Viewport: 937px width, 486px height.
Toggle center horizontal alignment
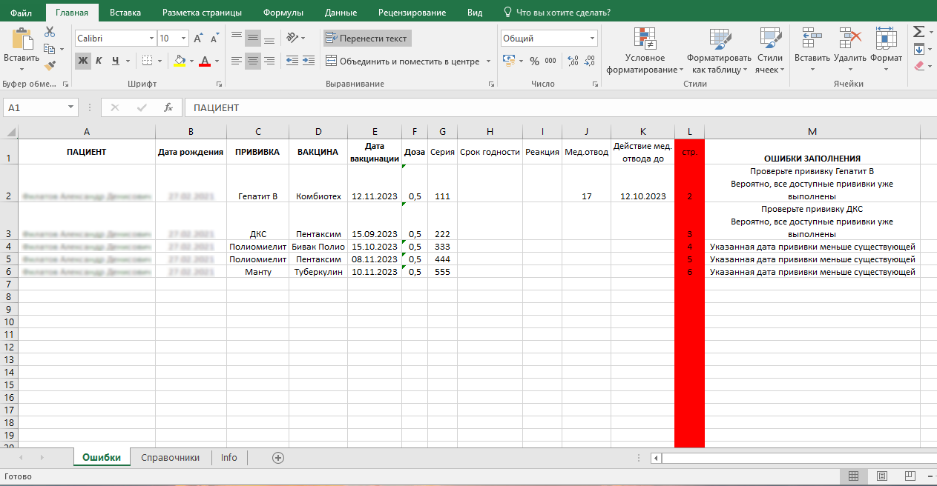[254, 61]
